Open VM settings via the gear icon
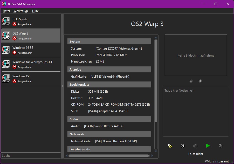The width and height of the screenshot is (234, 164). [x=170, y=146]
